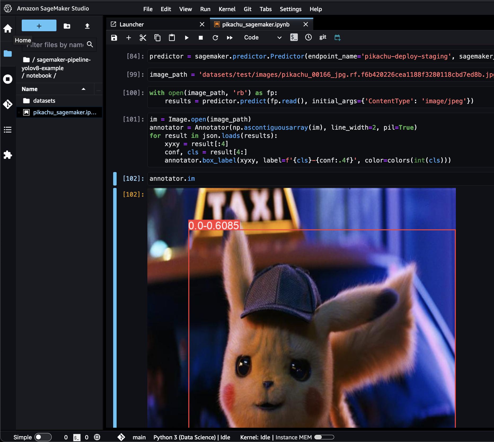Interrupt the kernel with stop button
Screen dimensions: 494x442
point(201,38)
